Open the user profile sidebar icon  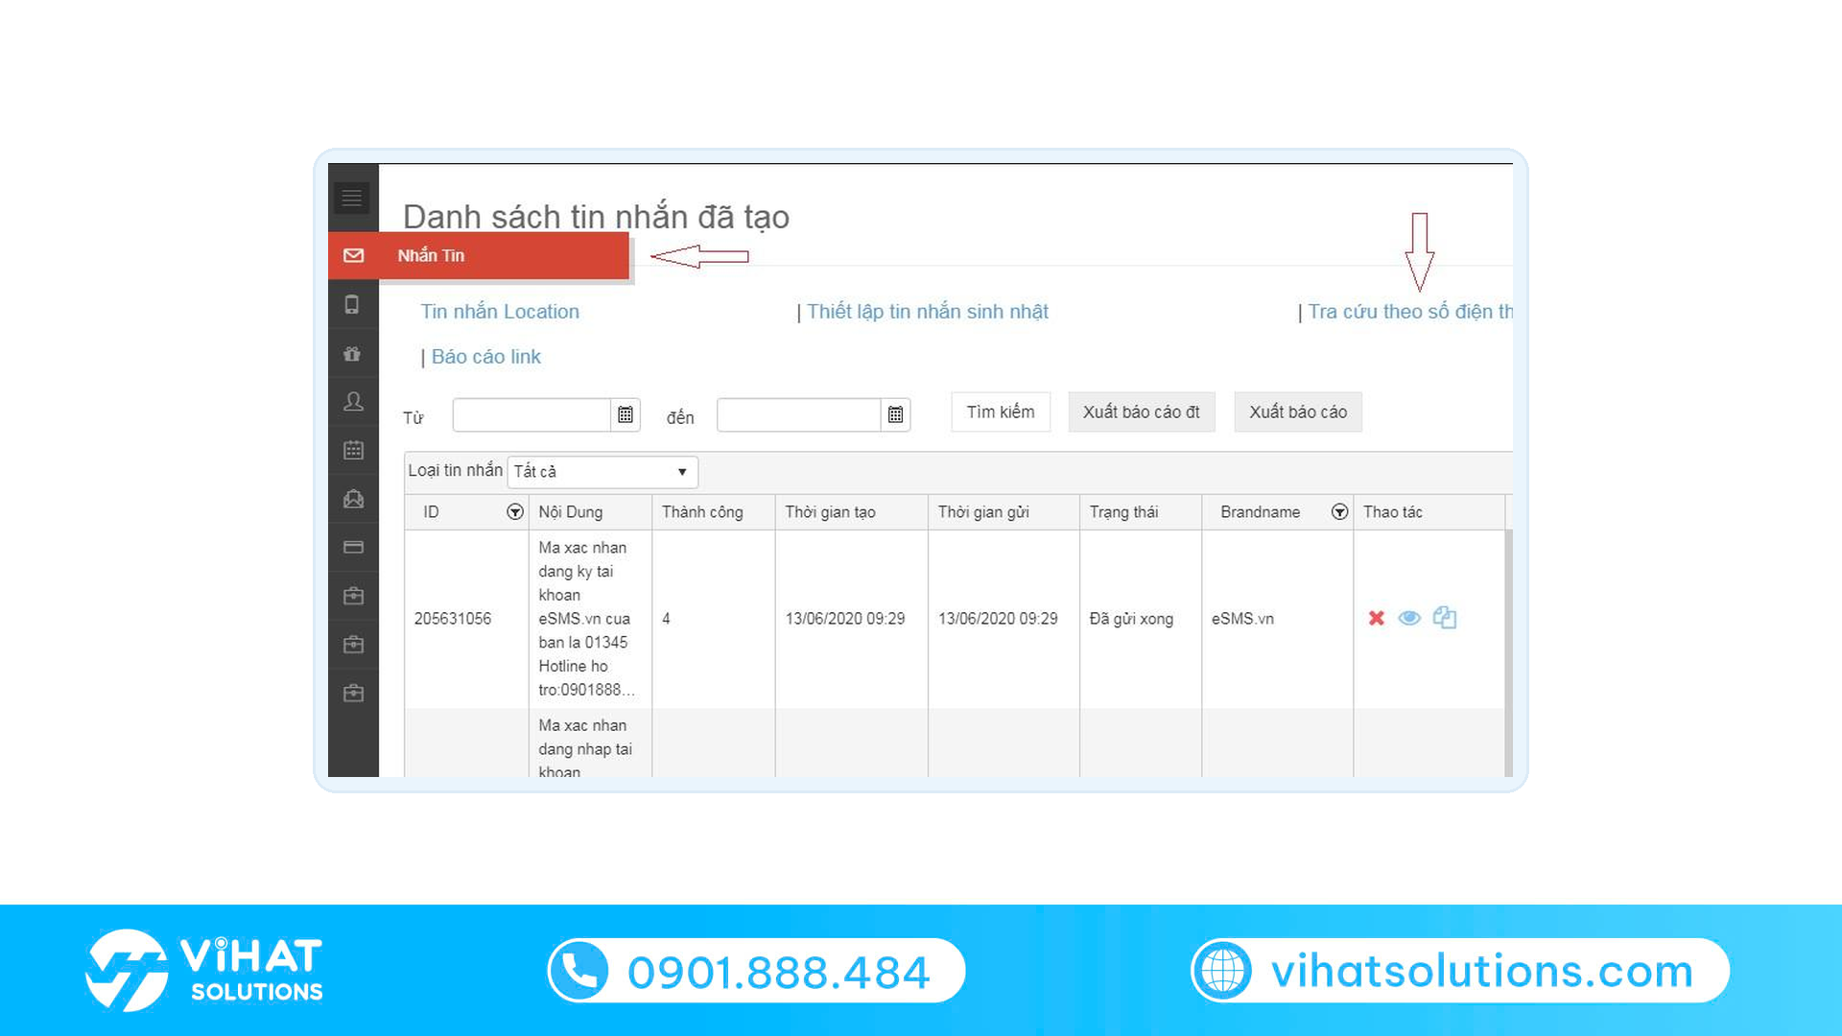tap(353, 402)
